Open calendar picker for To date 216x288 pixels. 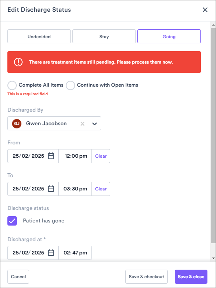[x=51, y=188]
